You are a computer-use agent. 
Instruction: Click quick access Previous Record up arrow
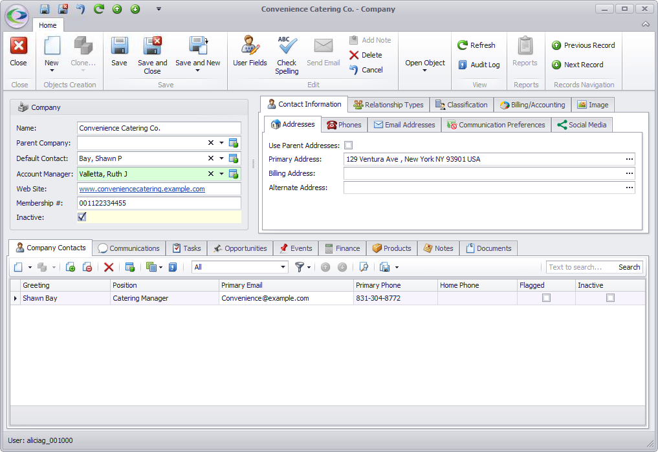tap(117, 9)
